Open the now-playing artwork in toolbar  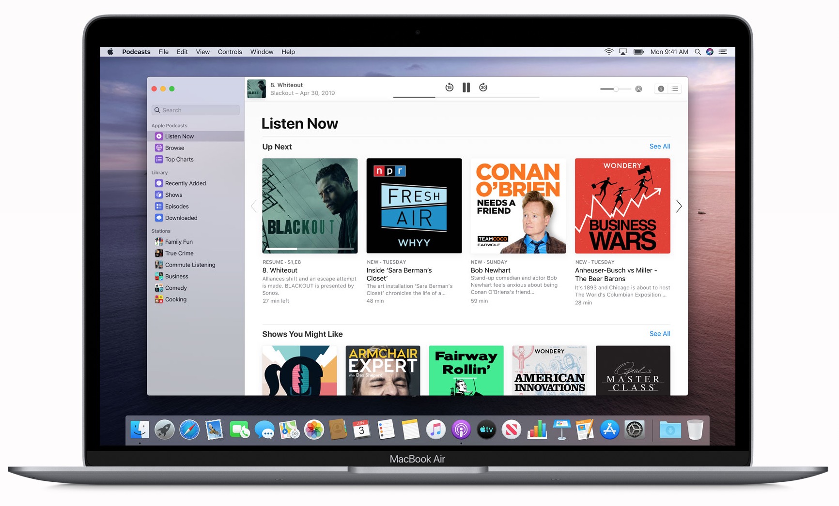tap(257, 89)
